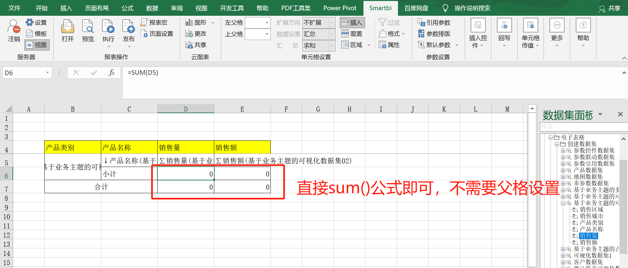Click the 操作说明搜索 search box
This screenshot has height=268, width=628.
pos(472,8)
